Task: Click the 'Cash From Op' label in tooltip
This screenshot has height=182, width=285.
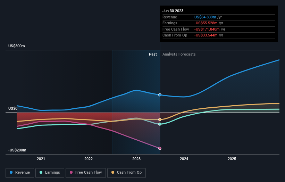Action: click(175, 35)
